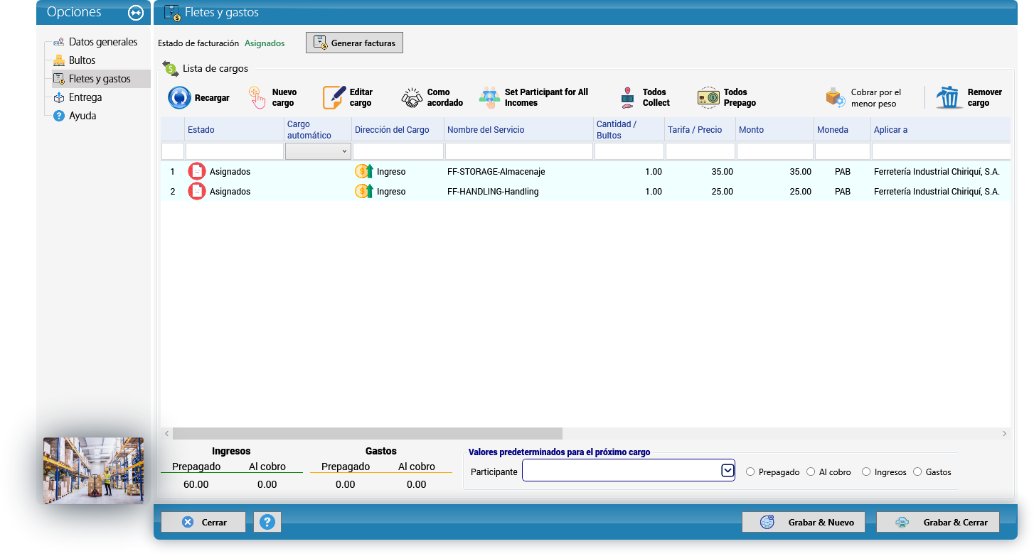Select the Al cobro radio button
1034x556 pixels.
tap(811, 472)
